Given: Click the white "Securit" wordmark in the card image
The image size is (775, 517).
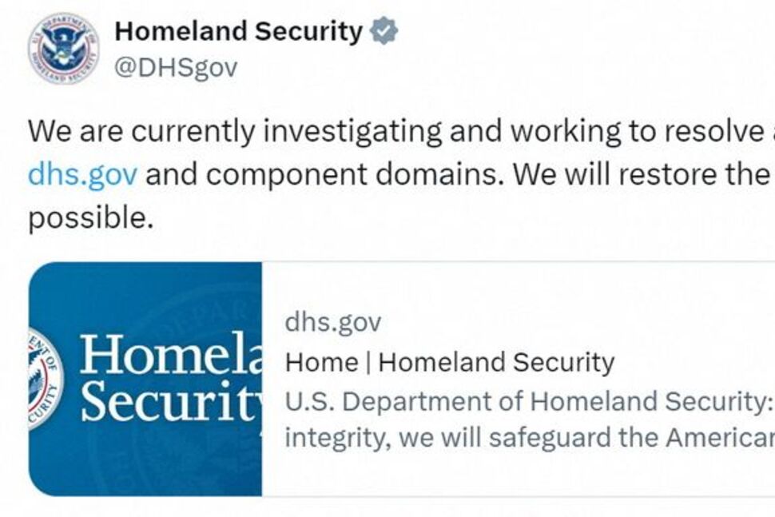Looking at the screenshot, I should pyautogui.click(x=169, y=401).
